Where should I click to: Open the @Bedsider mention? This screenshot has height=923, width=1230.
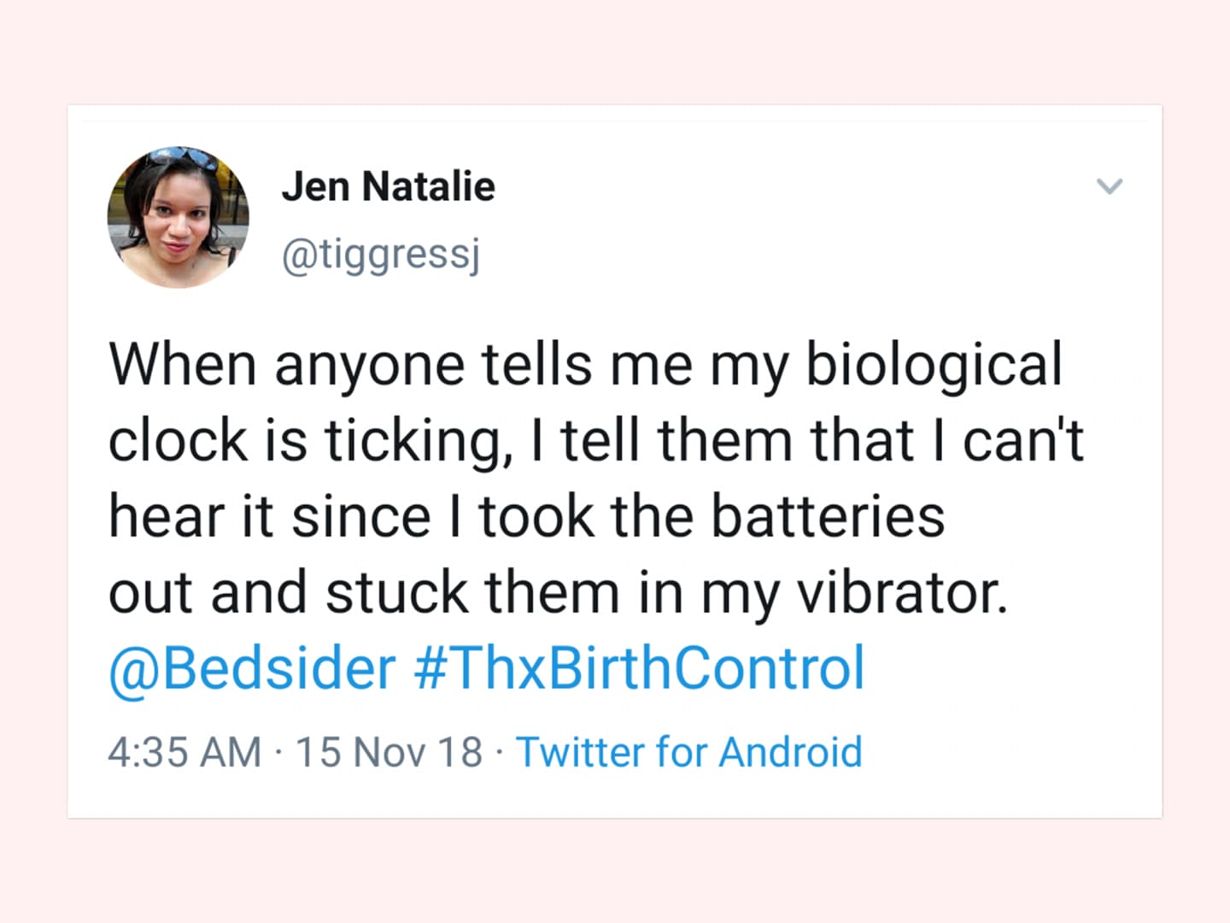pyautogui.click(x=252, y=668)
